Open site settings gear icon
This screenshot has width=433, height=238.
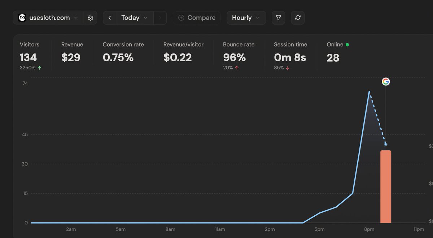[x=91, y=18]
